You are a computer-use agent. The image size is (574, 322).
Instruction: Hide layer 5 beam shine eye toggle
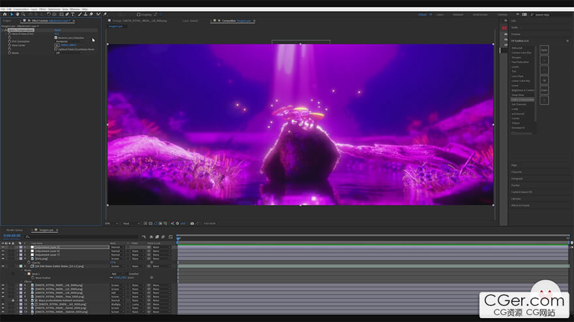point(3,266)
